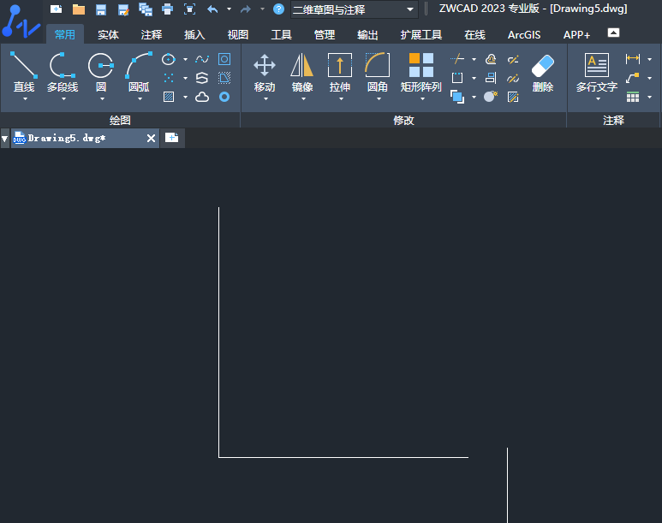Select the Move (移动) tool
The width and height of the screenshot is (662, 523).
point(265,72)
